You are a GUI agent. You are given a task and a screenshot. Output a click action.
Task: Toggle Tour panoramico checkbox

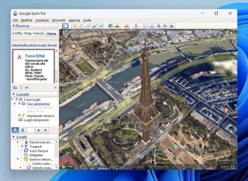(x=19, y=104)
